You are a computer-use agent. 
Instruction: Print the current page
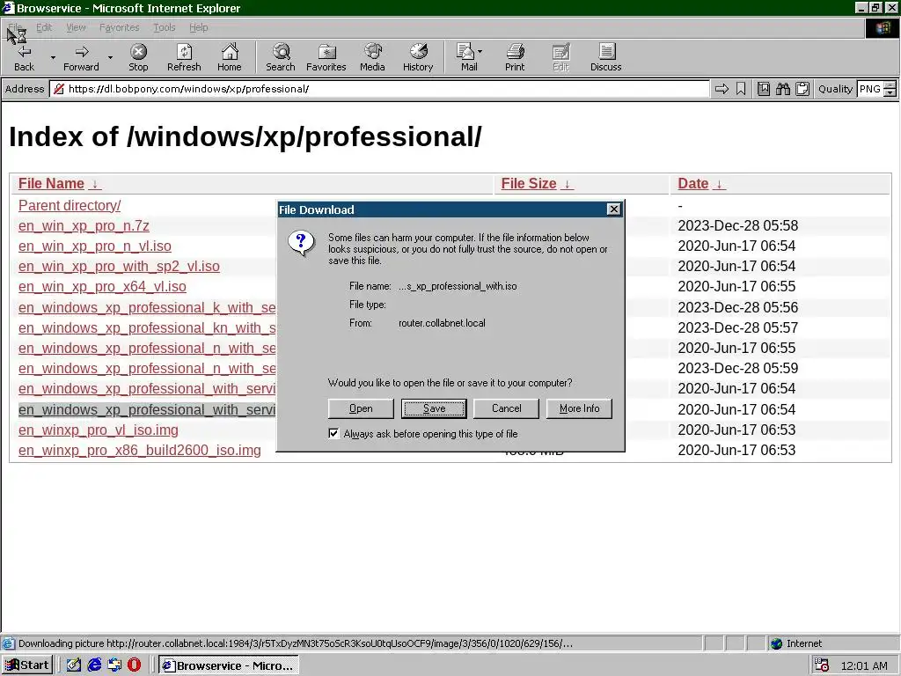pyautogui.click(x=515, y=57)
